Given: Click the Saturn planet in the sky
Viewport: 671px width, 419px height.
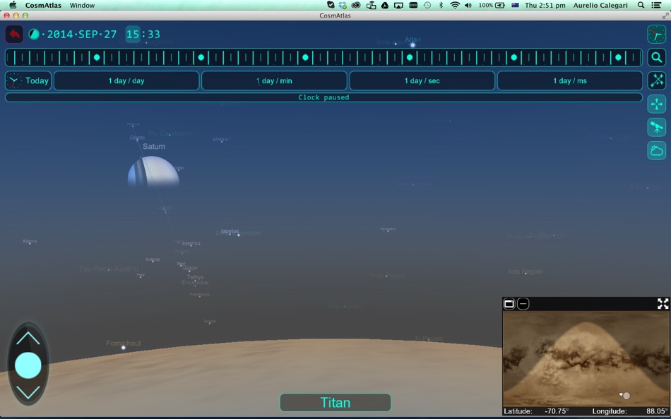Looking at the screenshot, I should pyautogui.click(x=153, y=172).
